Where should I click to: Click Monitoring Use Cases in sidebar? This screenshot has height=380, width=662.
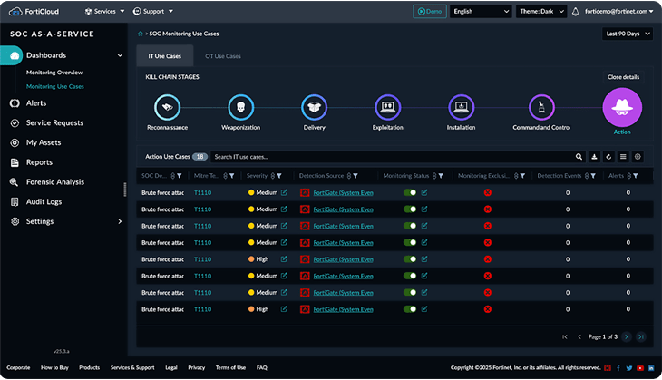[55, 86]
